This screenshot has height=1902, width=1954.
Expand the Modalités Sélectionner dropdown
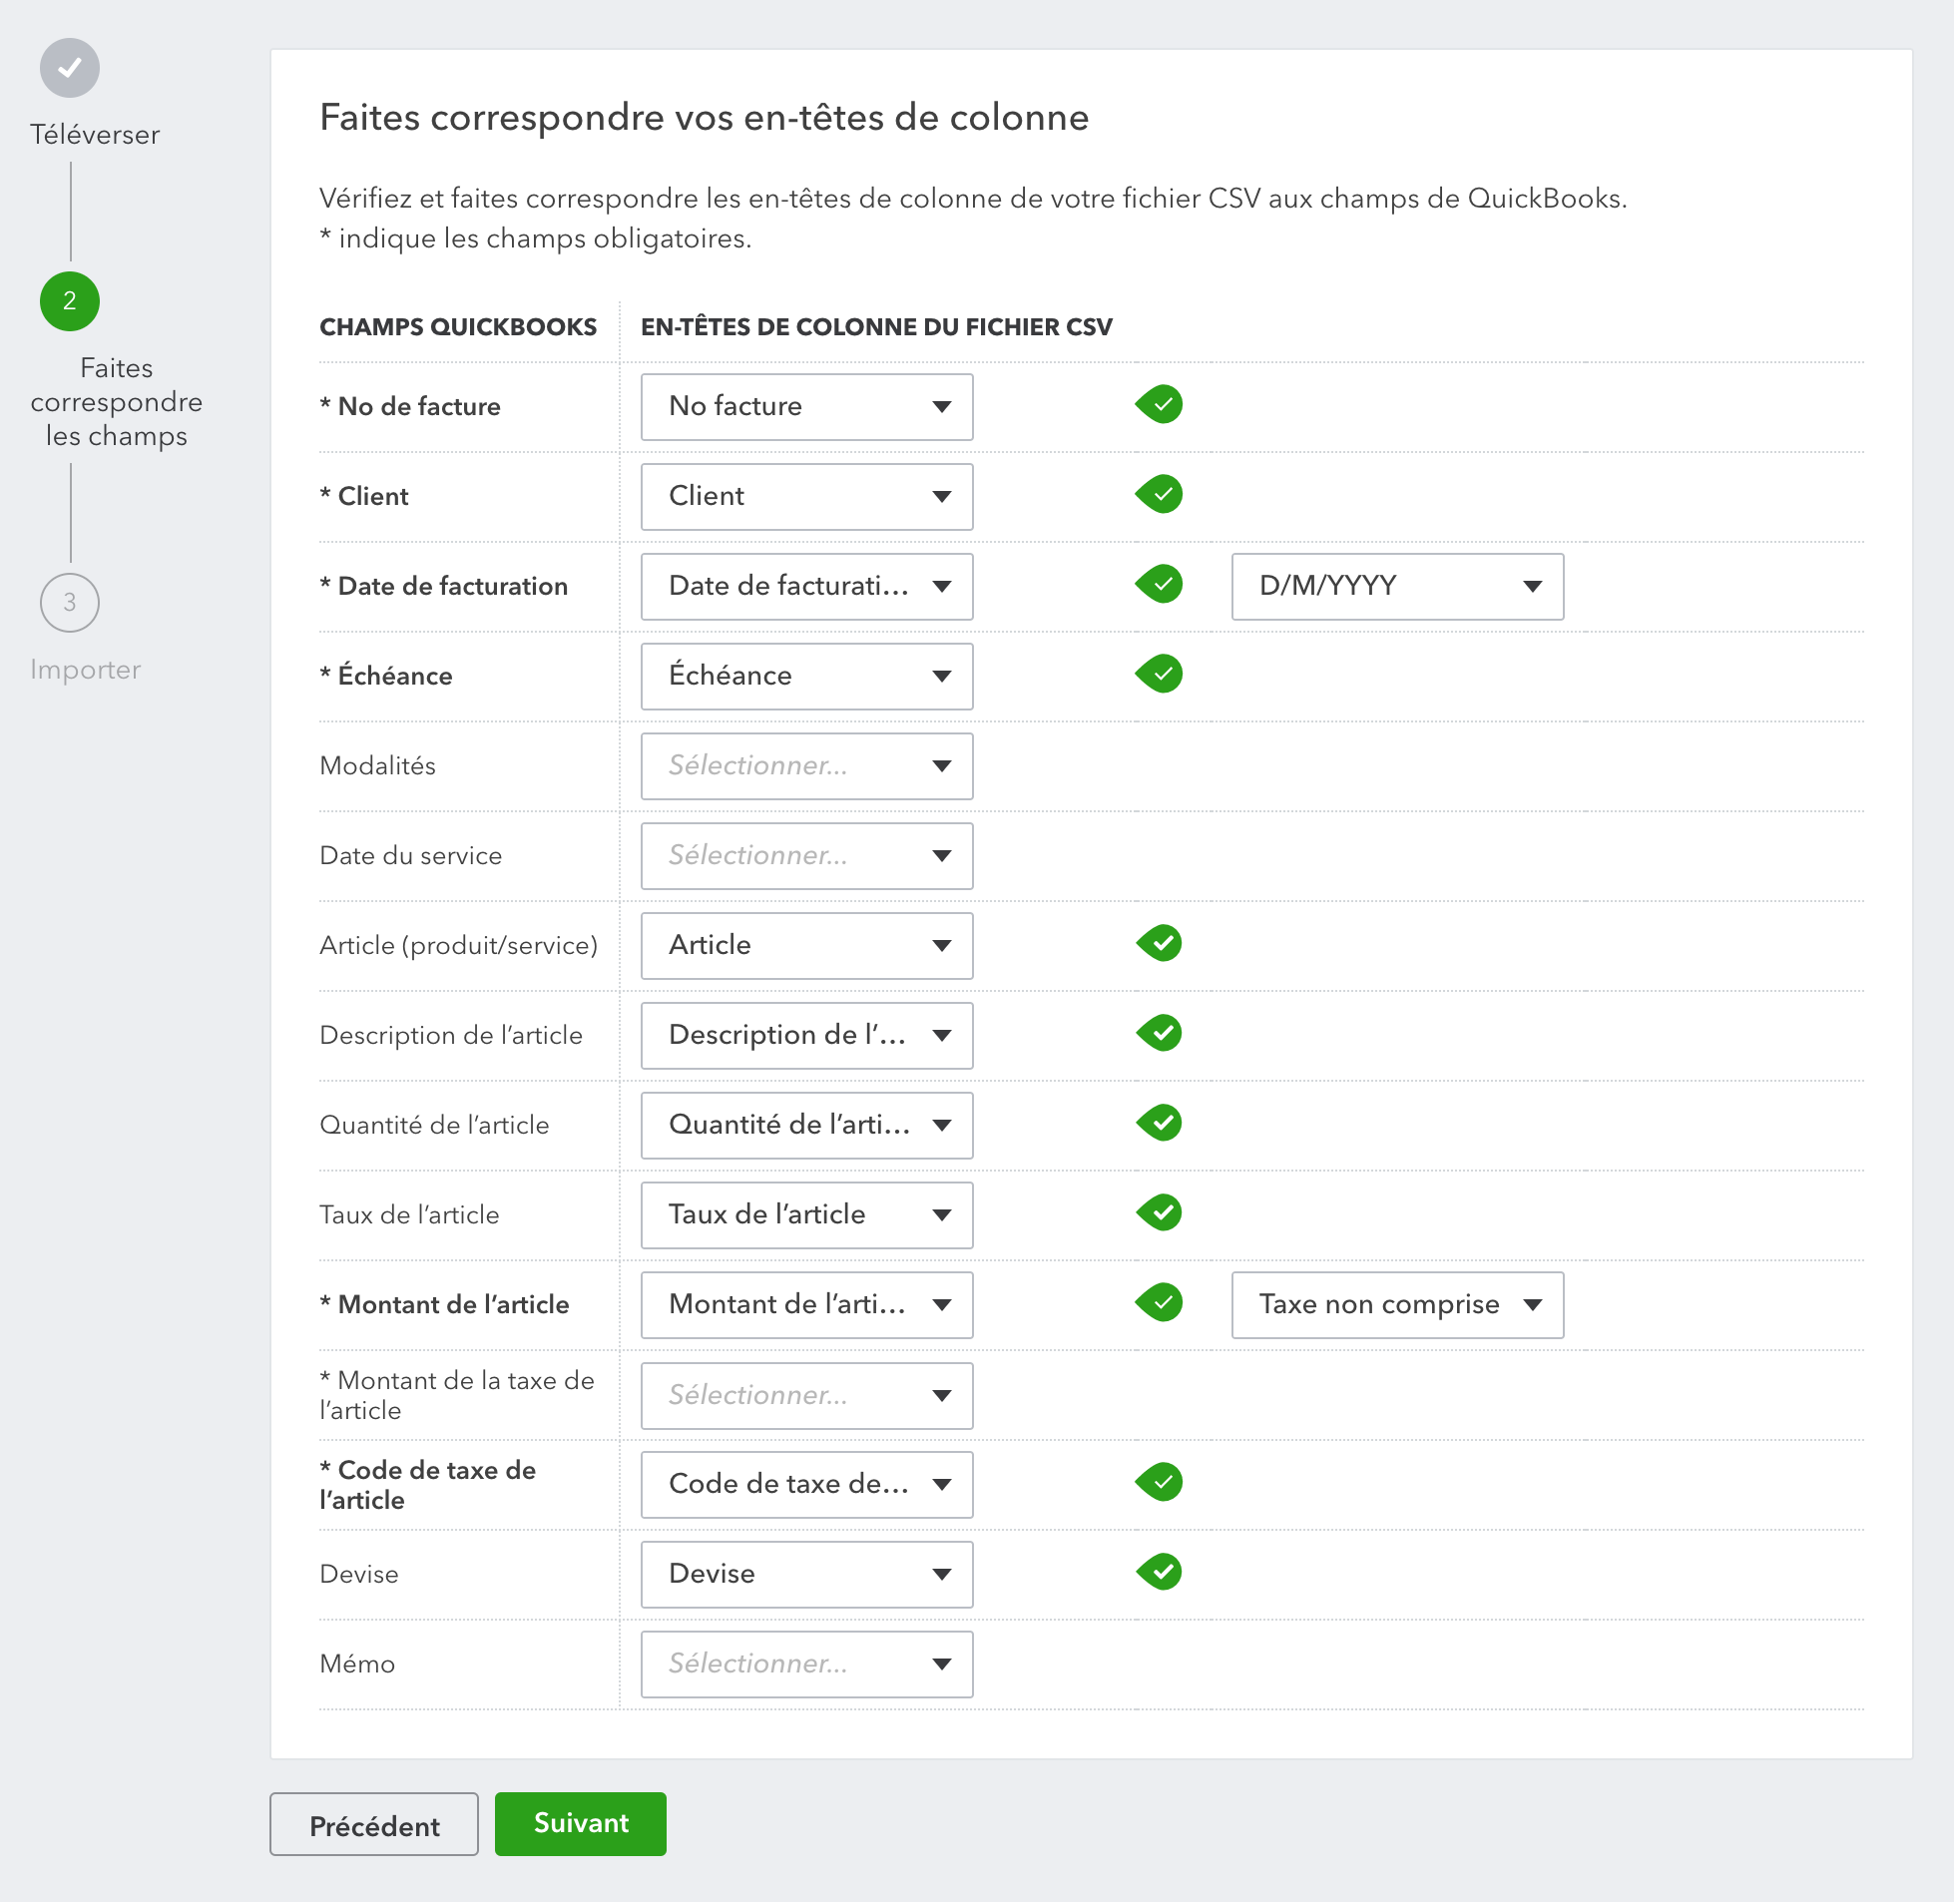click(x=806, y=766)
